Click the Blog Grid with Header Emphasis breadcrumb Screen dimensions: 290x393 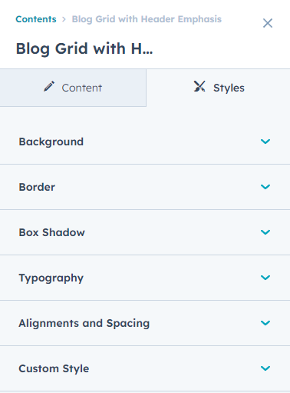(x=147, y=19)
